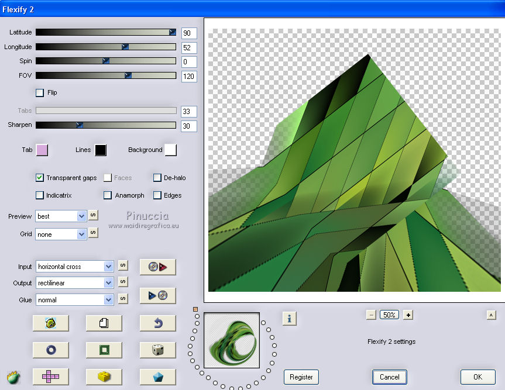The image size is (505, 390).
Task: Click the copy pages icon button
Action: click(104, 323)
